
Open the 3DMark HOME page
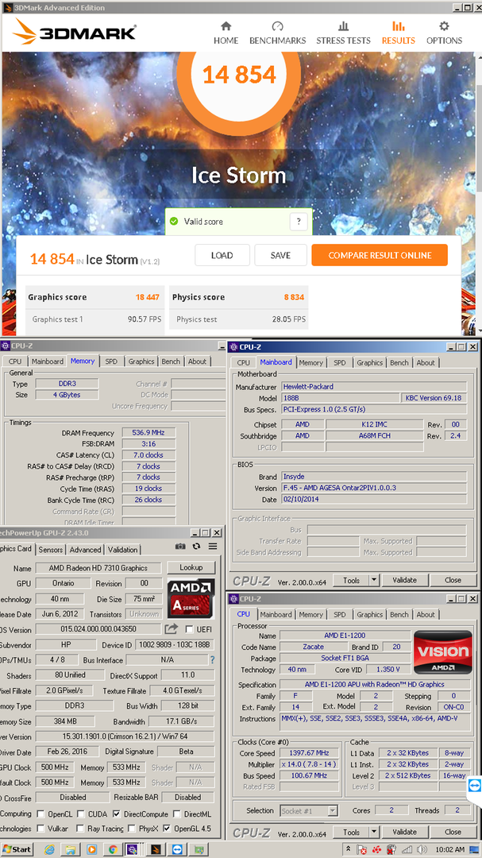pyautogui.click(x=226, y=33)
